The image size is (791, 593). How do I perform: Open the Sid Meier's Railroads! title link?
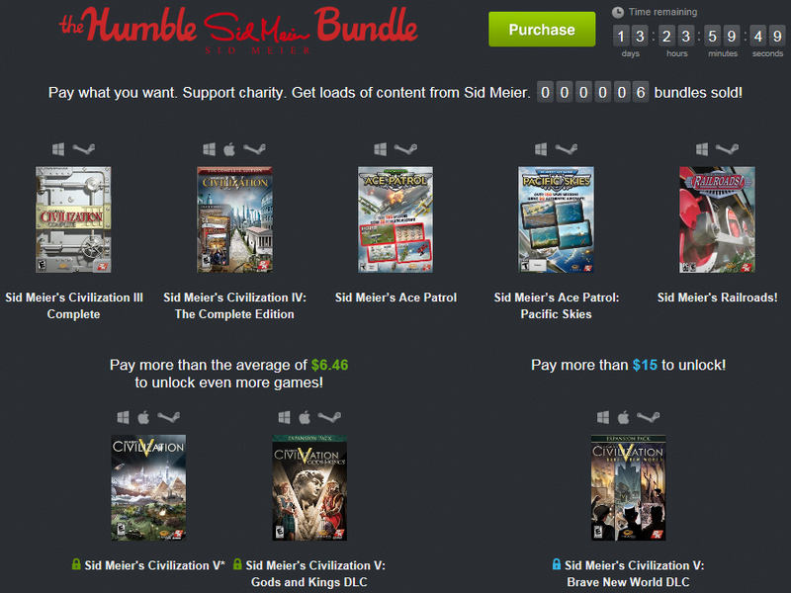point(718,297)
